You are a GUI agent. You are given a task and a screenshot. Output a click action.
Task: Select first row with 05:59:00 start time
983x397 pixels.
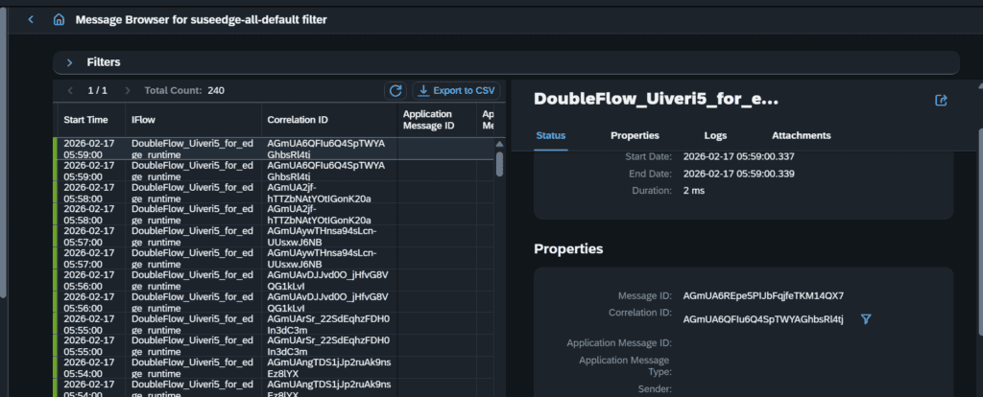pyautogui.click(x=275, y=149)
